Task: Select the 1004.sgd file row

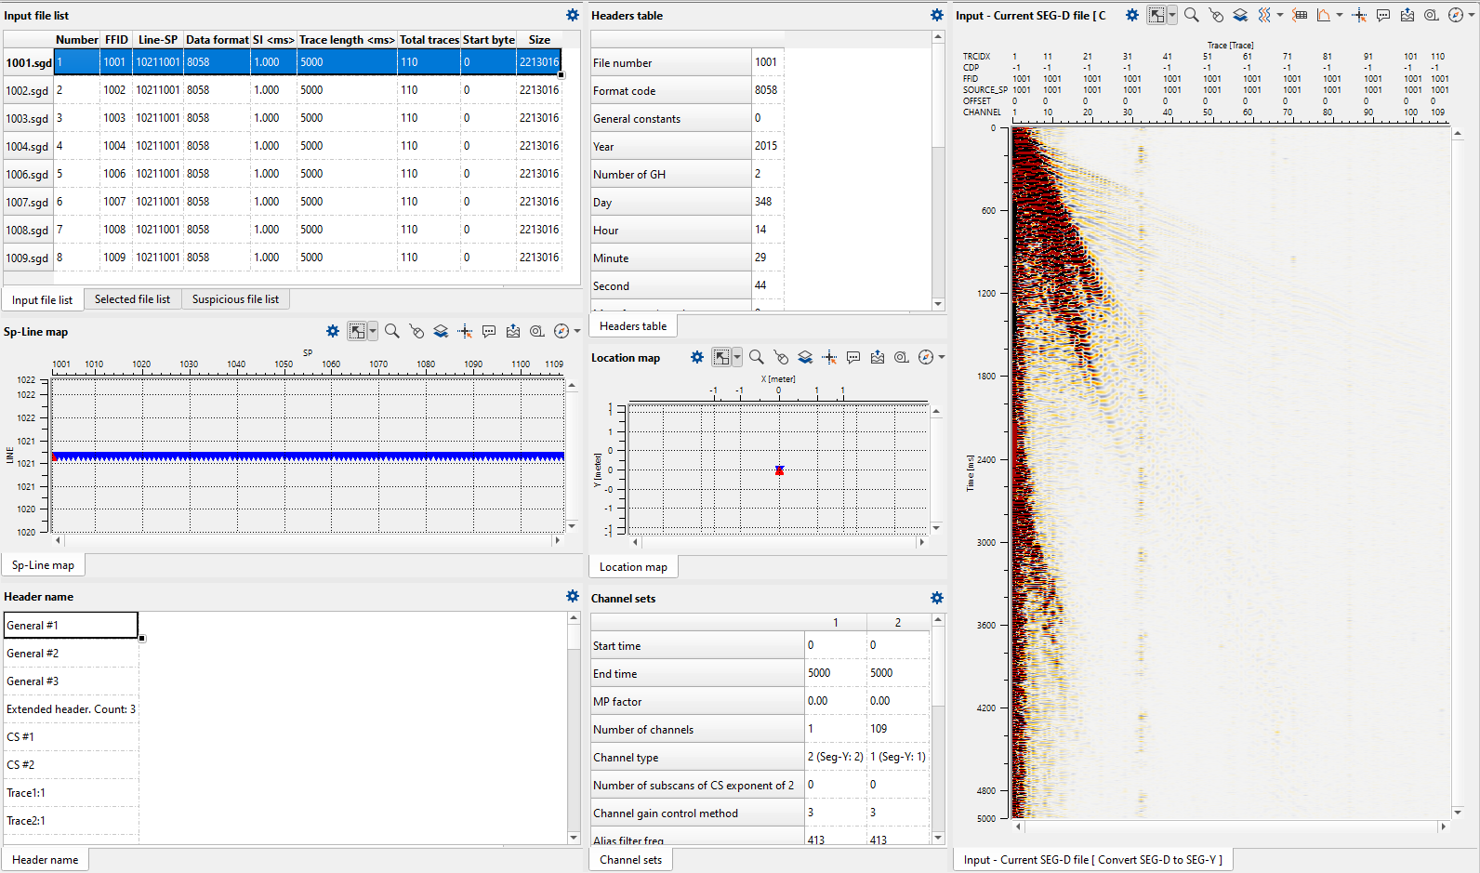Action: [28, 146]
